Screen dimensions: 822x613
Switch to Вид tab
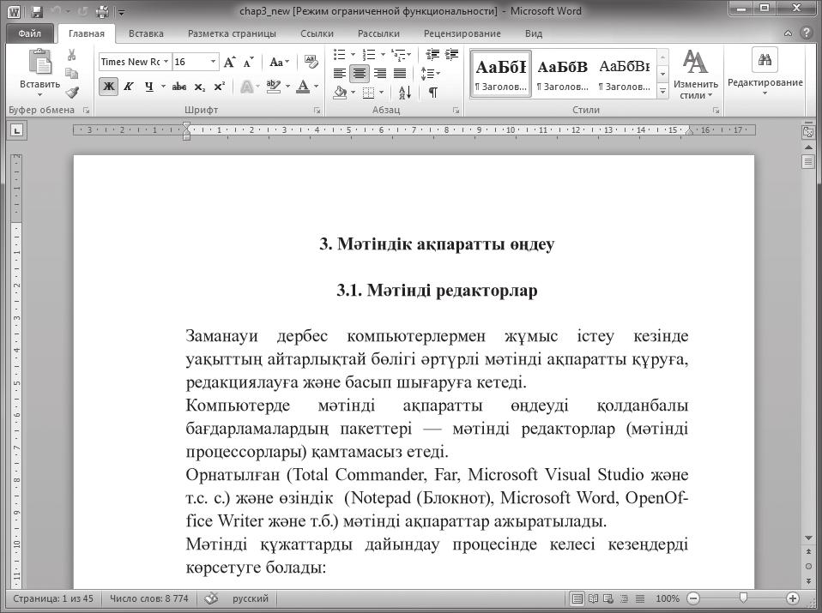click(x=533, y=33)
